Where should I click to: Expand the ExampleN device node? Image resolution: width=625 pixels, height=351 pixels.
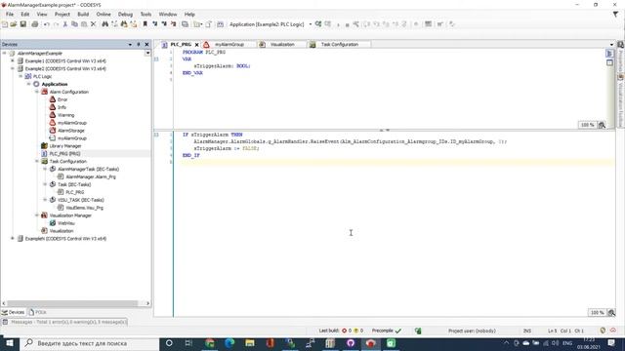(13, 238)
